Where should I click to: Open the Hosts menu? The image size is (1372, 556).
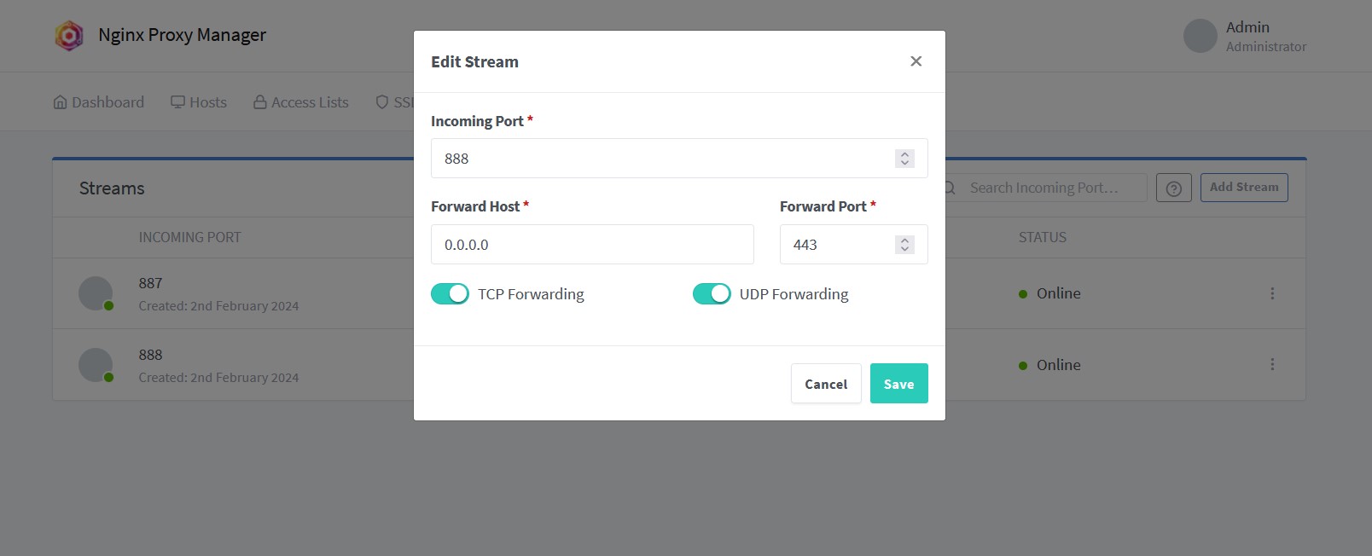pos(199,102)
